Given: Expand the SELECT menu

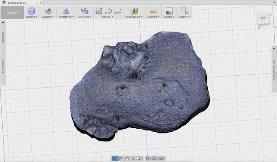Looking at the screenshot, I should point(185,17).
